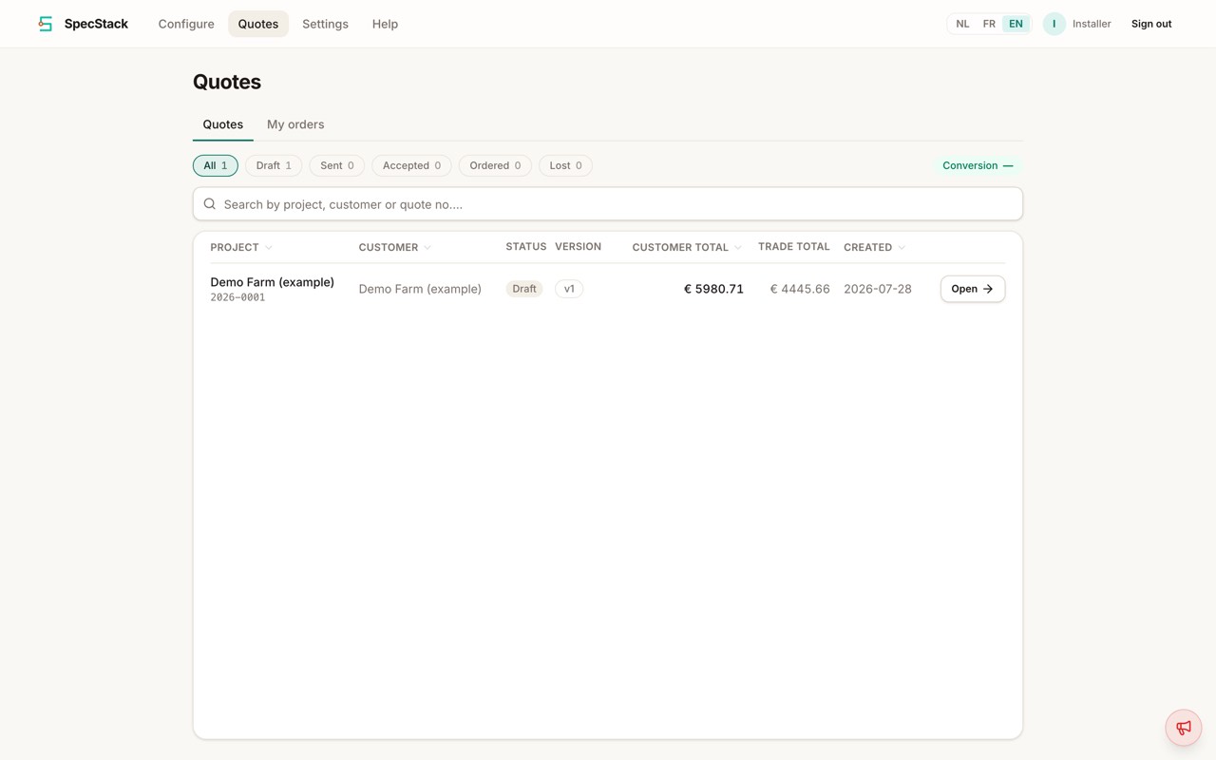Filter quotes by Lost status

click(x=565, y=165)
